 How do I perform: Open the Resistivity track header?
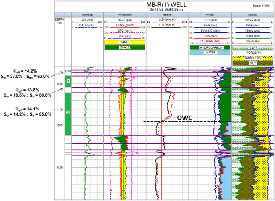(x=167, y=15)
